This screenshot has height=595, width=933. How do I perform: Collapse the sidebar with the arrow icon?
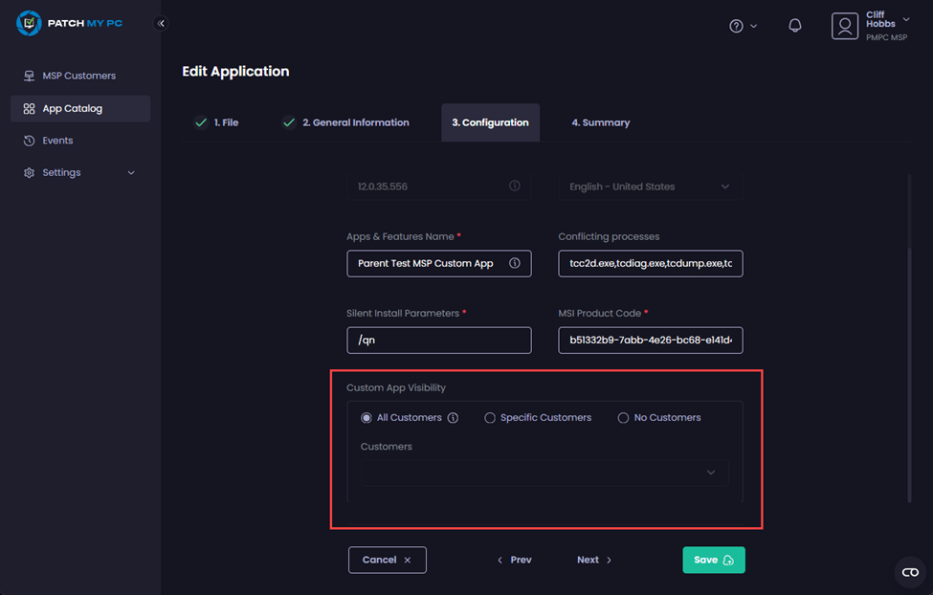click(161, 23)
